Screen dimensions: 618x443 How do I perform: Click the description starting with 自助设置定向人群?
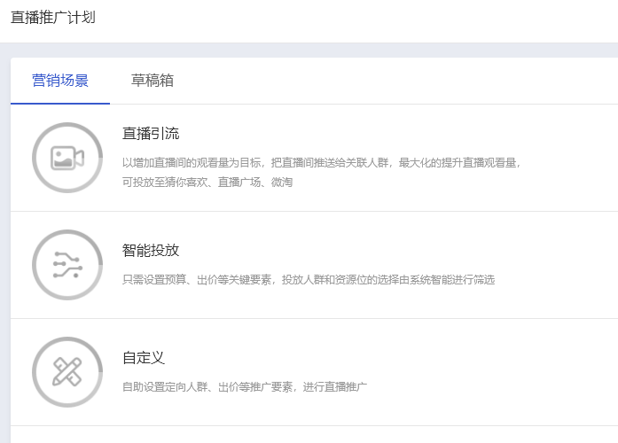click(244, 387)
